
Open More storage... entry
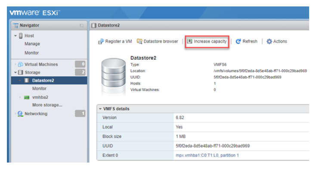(47, 105)
